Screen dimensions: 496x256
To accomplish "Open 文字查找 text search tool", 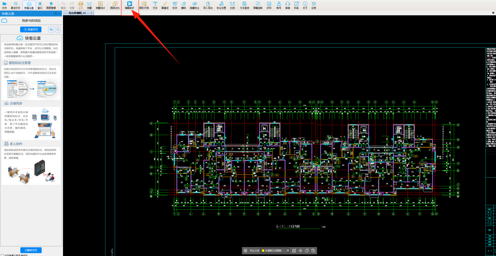I will click(245, 5).
